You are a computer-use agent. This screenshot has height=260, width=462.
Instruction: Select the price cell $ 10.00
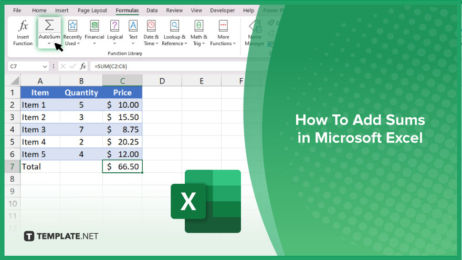[122, 105]
